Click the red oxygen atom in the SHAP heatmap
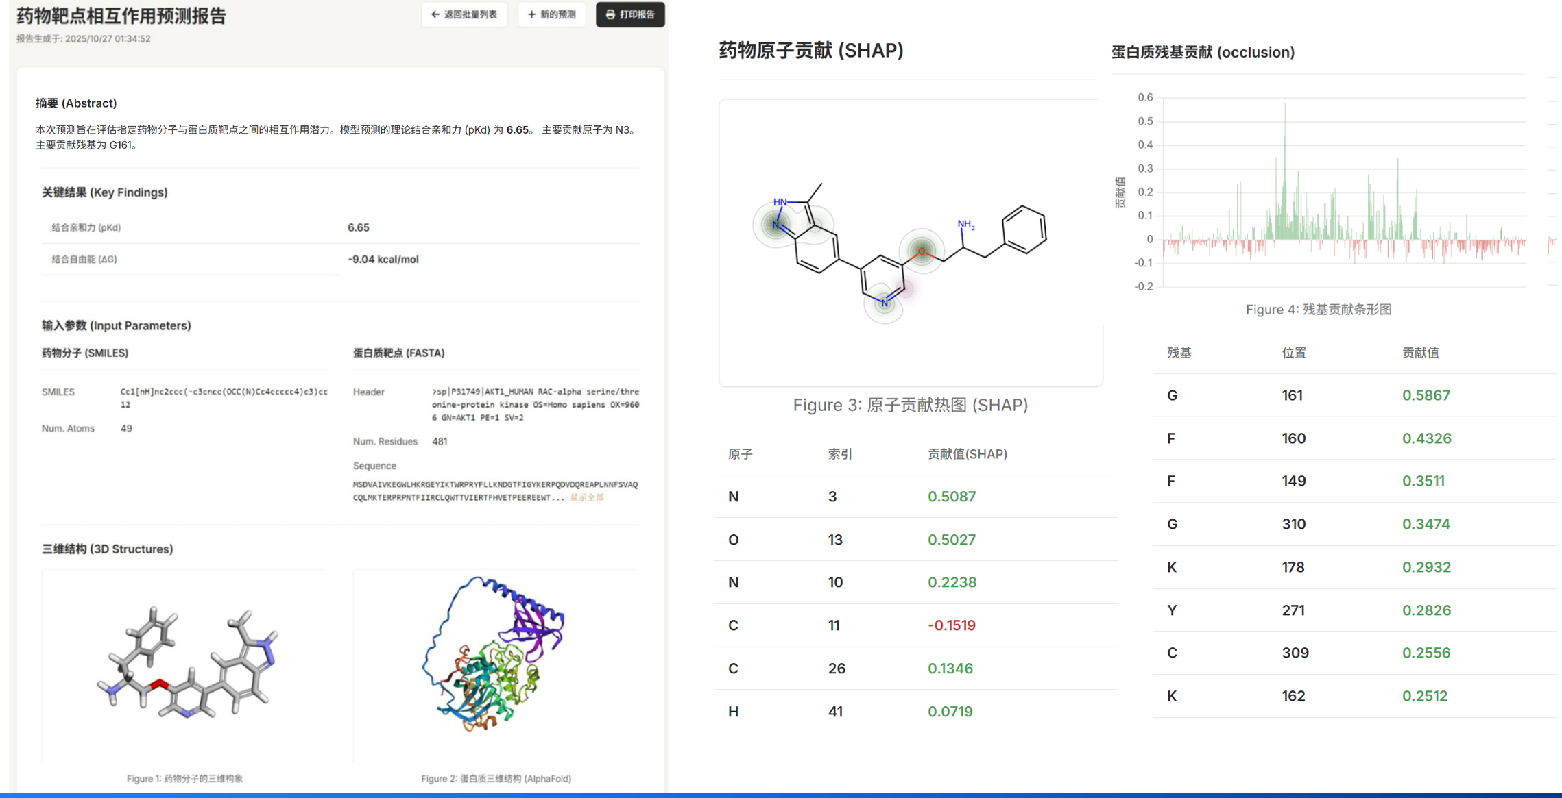The height and width of the screenshot is (798, 1562). (x=922, y=251)
